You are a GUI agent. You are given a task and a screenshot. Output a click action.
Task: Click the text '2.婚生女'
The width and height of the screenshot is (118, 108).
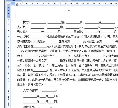[x=39, y=42]
